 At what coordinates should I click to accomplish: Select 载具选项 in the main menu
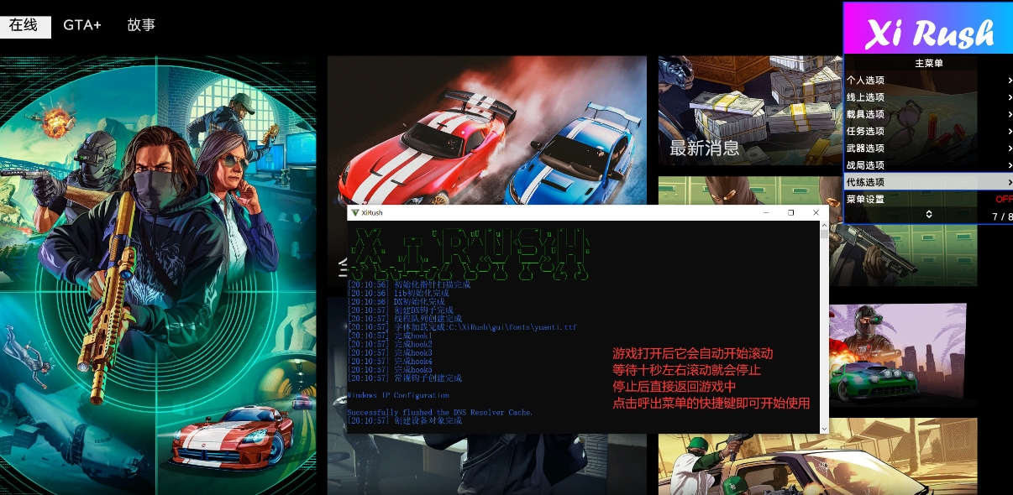928,114
